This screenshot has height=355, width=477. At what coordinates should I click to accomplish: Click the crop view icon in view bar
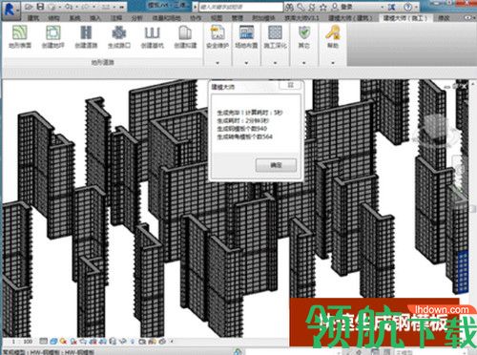coord(93,342)
